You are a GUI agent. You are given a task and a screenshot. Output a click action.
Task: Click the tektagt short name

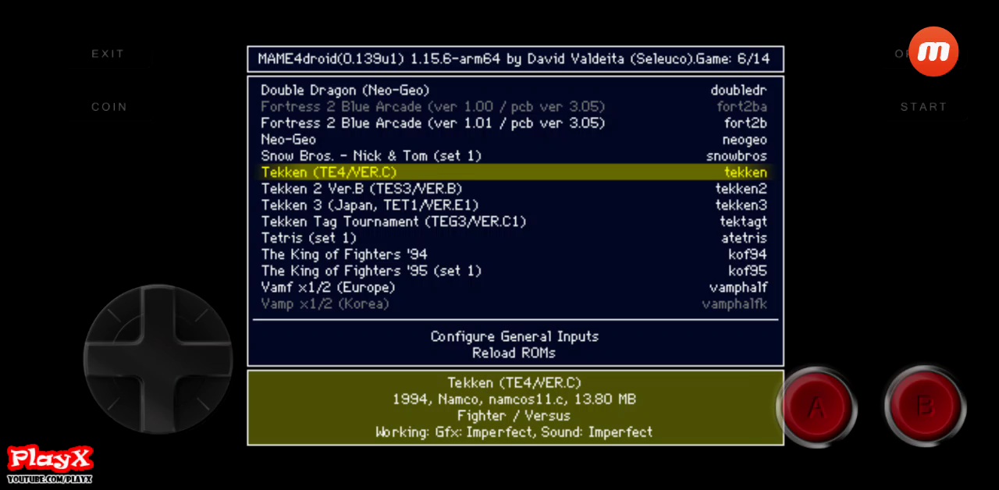click(743, 222)
